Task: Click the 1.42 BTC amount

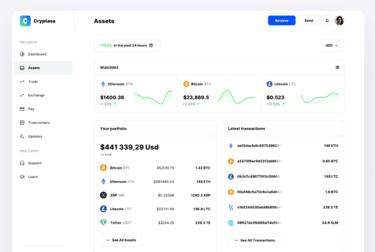Action: tap(202, 168)
